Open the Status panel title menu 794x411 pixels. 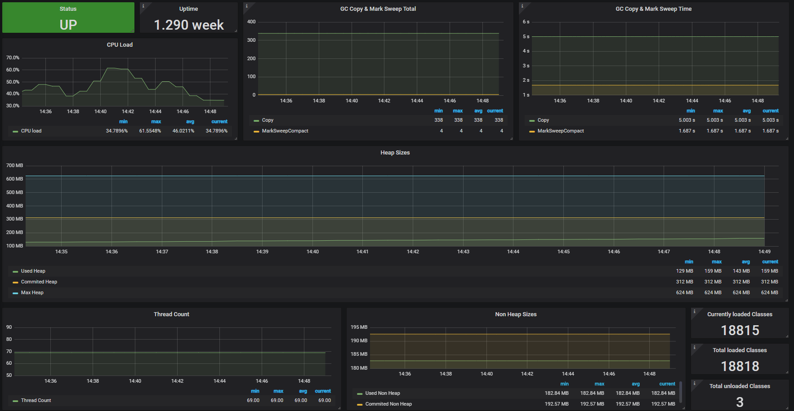[68, 9]
